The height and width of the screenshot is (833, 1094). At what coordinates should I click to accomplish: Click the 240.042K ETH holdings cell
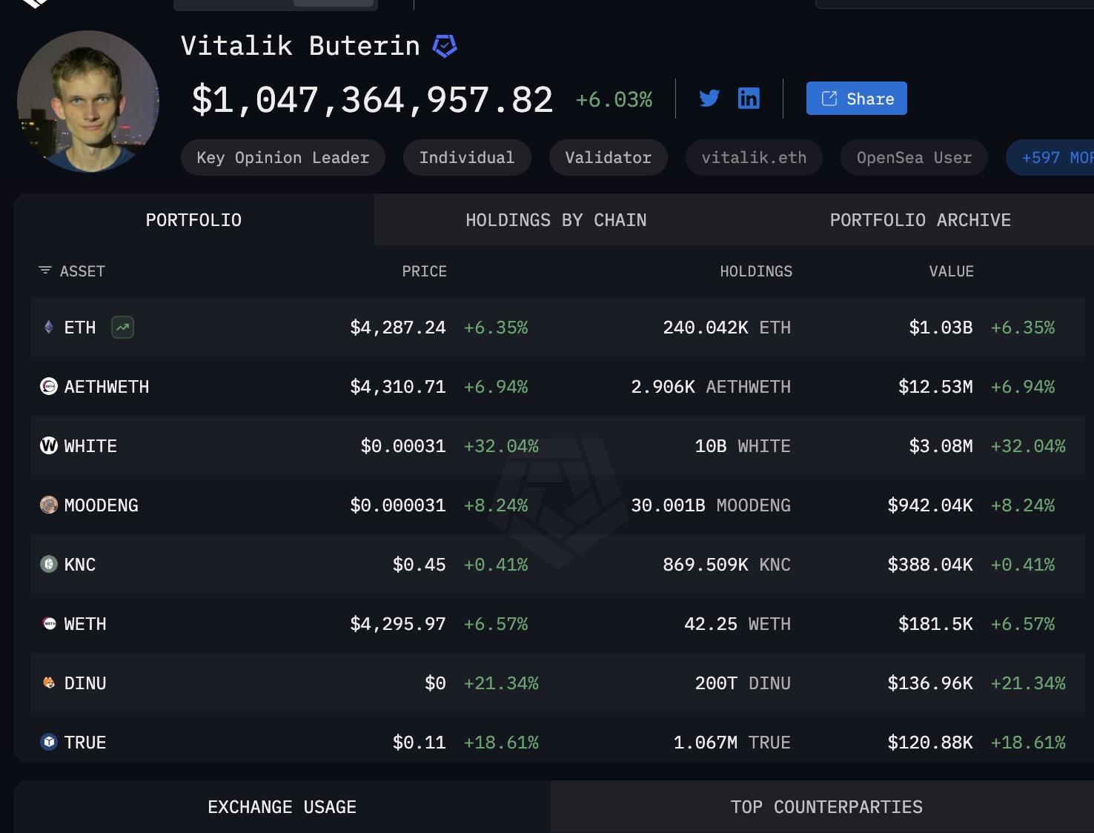coord(727,328)
